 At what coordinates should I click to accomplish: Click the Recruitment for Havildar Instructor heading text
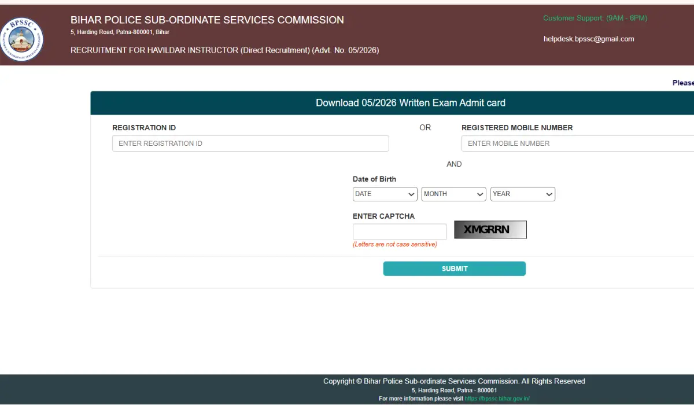pyautogui.click(x=225, y=50)
